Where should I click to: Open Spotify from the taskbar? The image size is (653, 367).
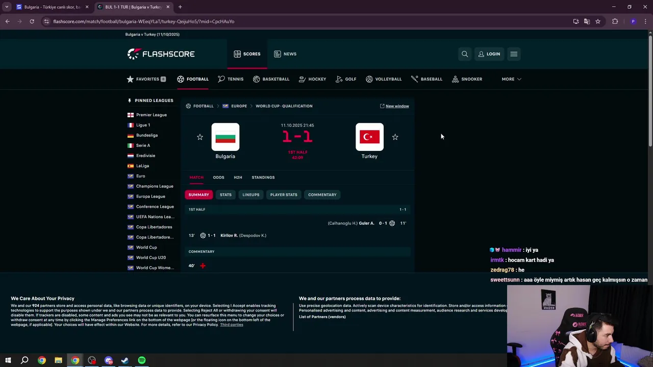[142, 360]
